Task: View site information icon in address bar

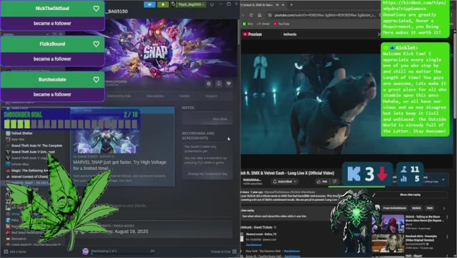Action: [x=269, y=15]
